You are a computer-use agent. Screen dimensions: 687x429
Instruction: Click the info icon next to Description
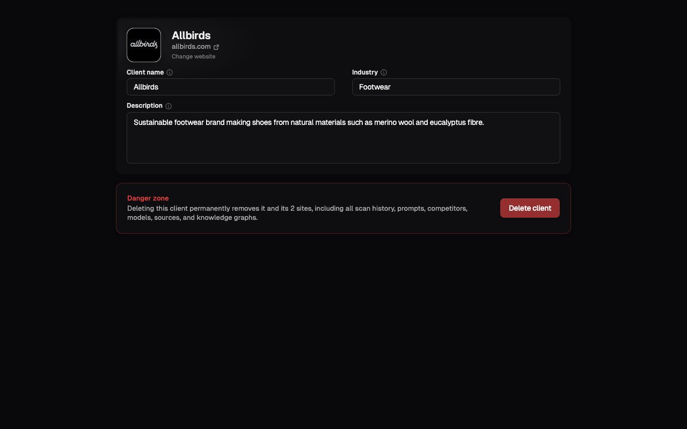click(169, 106)
